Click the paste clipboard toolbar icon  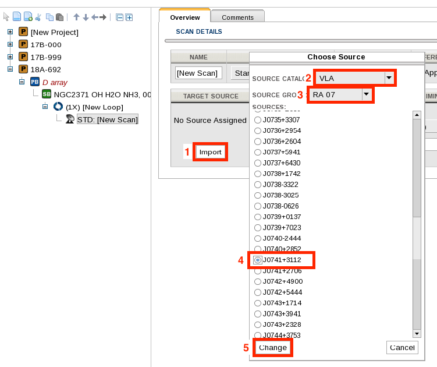click(59, 17)
